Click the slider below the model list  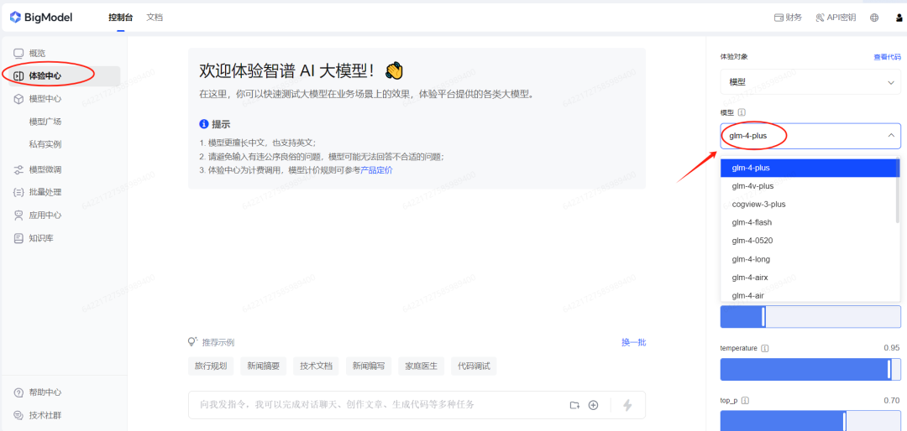coord(810,317)
